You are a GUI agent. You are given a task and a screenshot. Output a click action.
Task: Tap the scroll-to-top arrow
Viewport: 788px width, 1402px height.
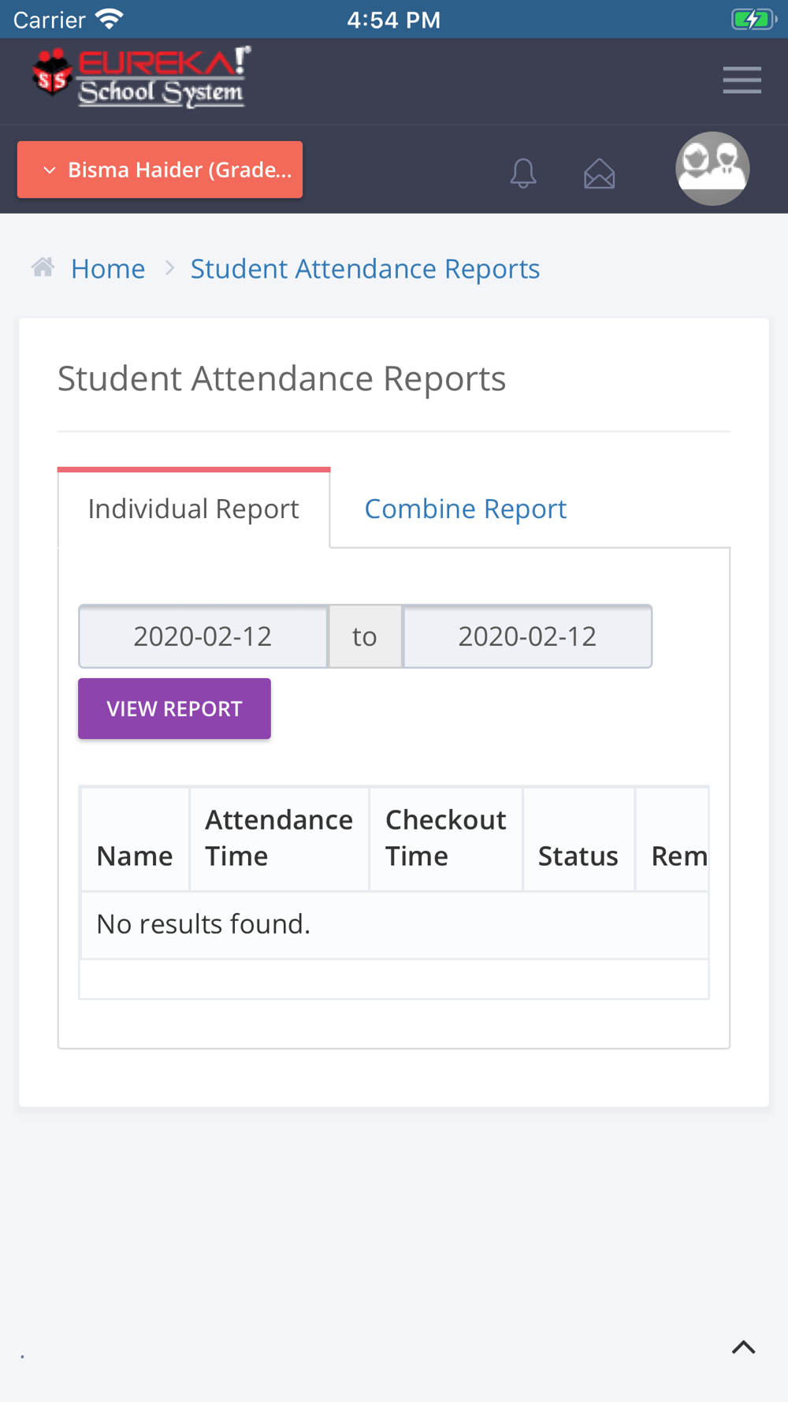(x=744, y=1347)
